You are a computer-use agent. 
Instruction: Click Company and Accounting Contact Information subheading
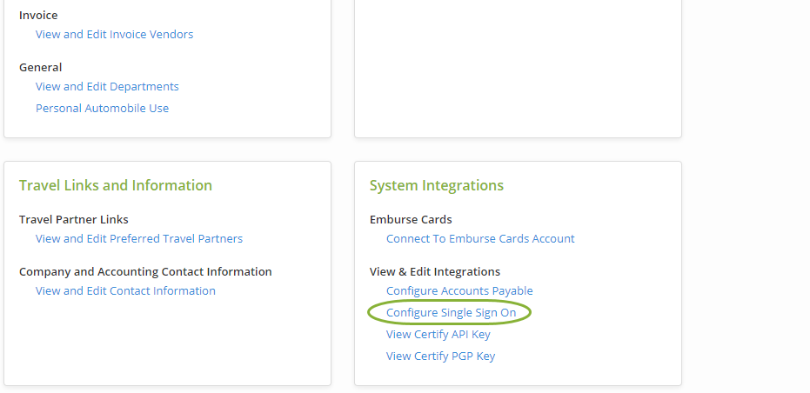145,272
